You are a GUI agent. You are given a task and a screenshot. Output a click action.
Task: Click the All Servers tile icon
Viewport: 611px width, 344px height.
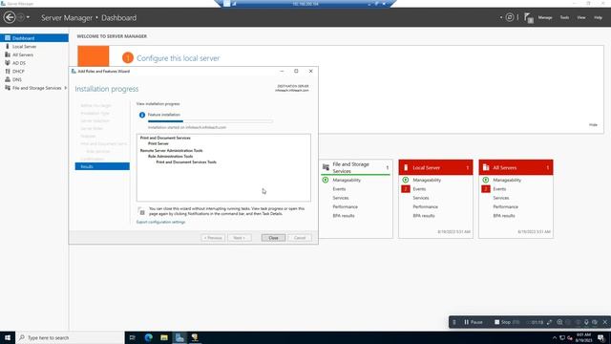point(486,167)
